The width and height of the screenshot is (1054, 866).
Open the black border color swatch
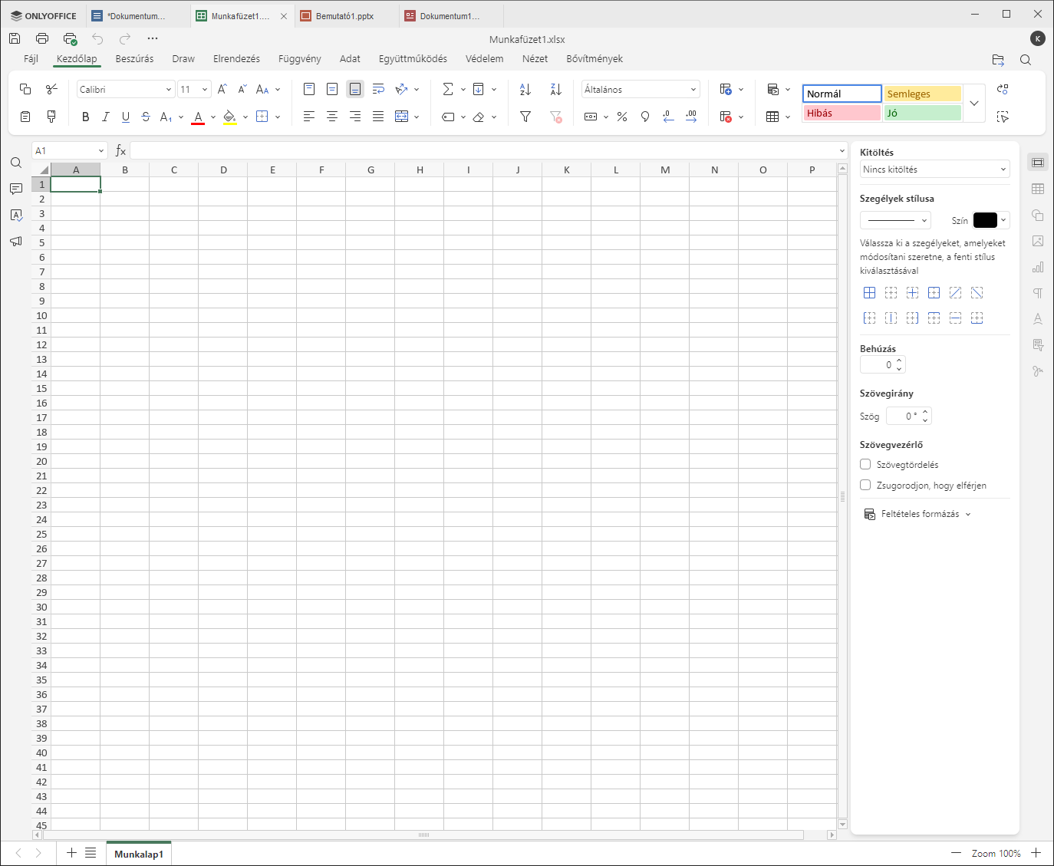tap(985, 220)
